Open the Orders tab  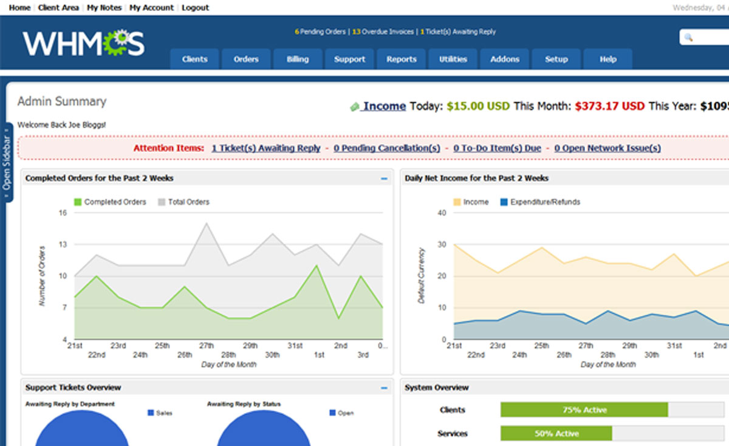[246, 59]
